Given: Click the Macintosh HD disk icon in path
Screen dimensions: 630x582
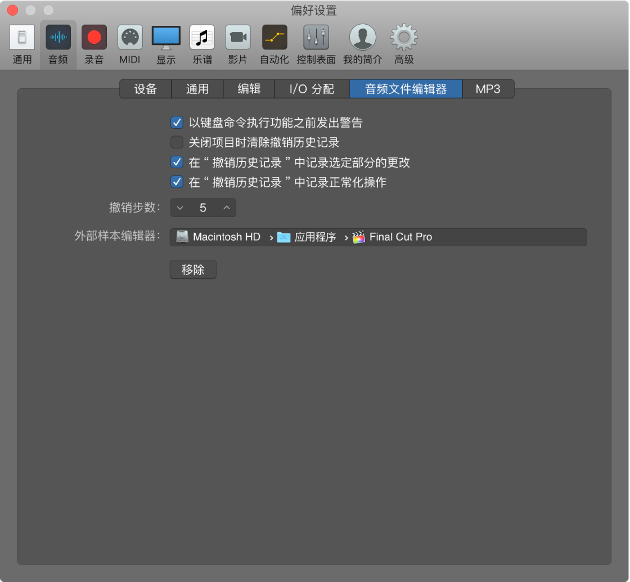Looking at the screenshot, I should pyautogui.click(x=182, y=237).
